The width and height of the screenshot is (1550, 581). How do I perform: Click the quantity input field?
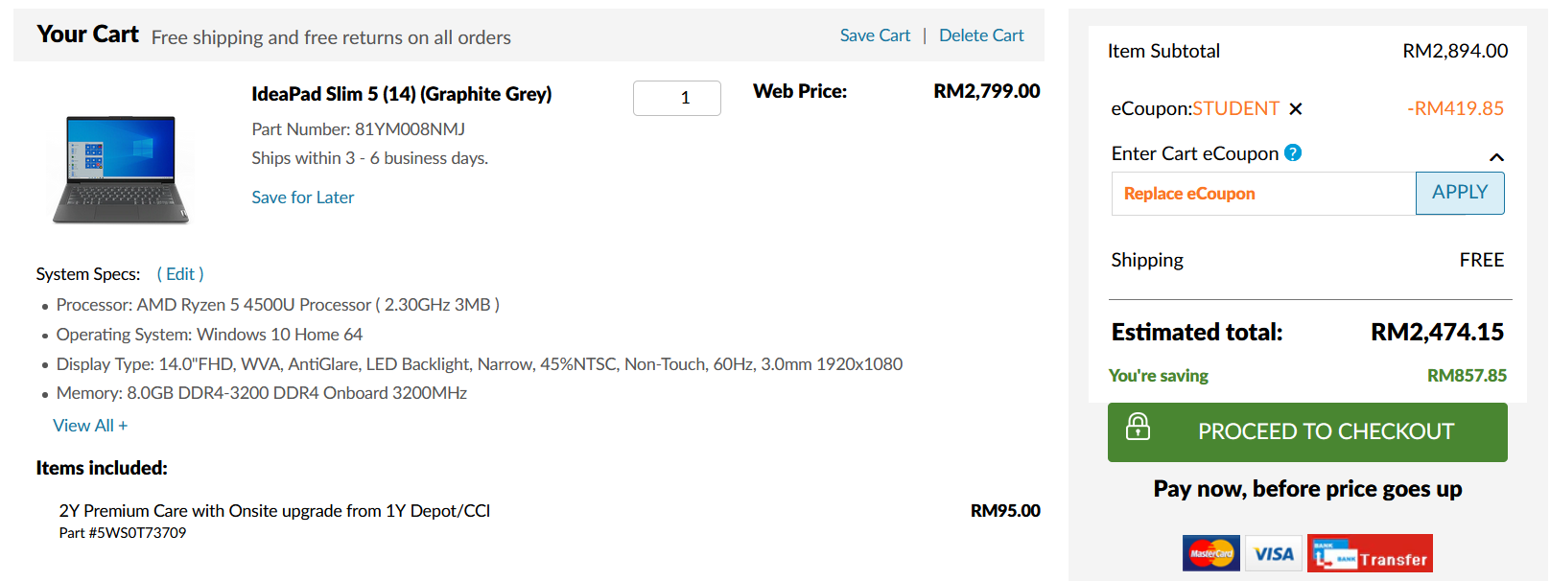coord(677,98)
